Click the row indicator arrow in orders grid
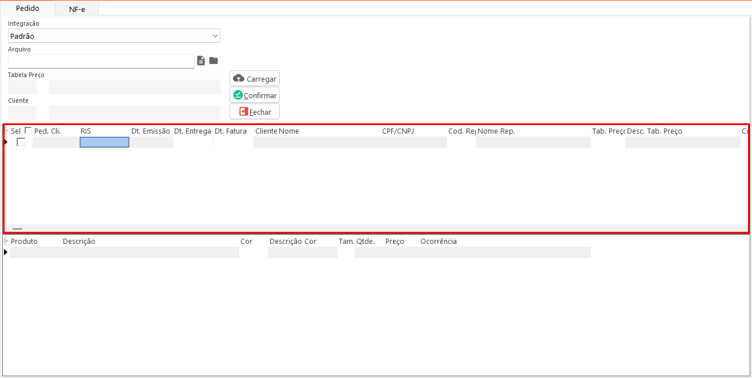 click(x=6, y=142)
